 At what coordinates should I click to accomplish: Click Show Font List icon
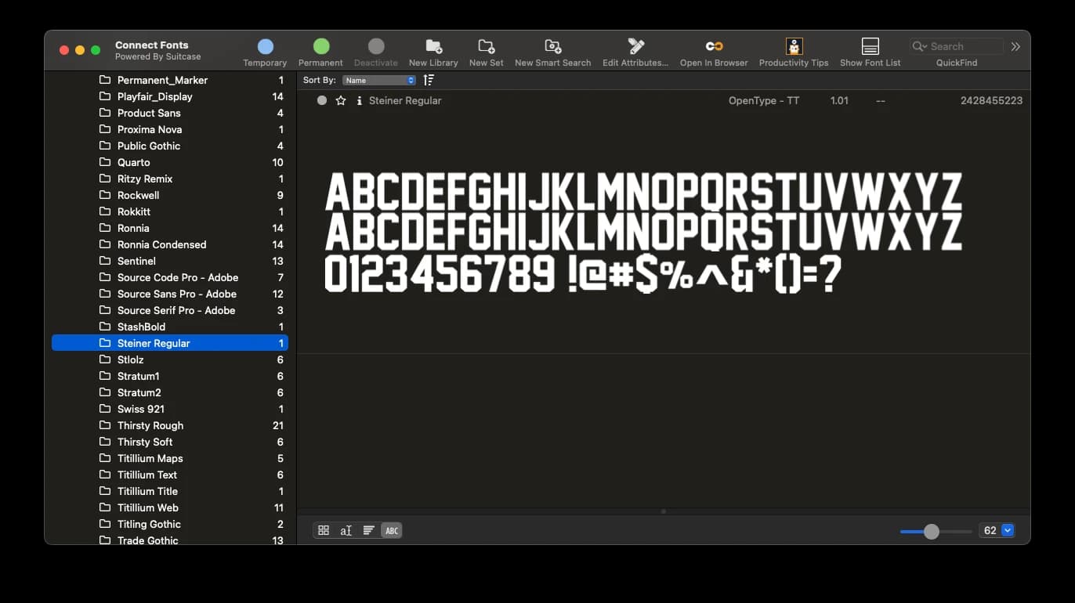point(870,47)
